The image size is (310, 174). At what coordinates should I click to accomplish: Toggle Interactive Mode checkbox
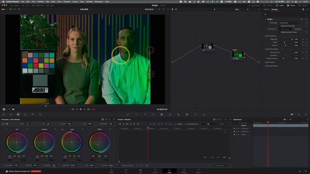(120, 165)
